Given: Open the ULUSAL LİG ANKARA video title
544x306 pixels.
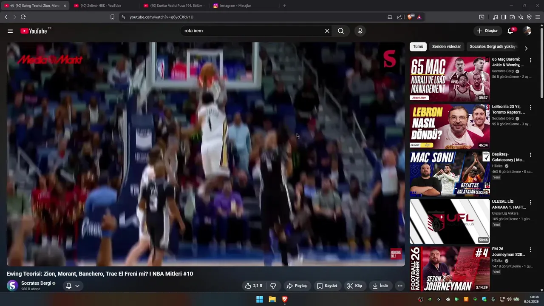Looking at the screenshot, I should click(x=509, y=204).
